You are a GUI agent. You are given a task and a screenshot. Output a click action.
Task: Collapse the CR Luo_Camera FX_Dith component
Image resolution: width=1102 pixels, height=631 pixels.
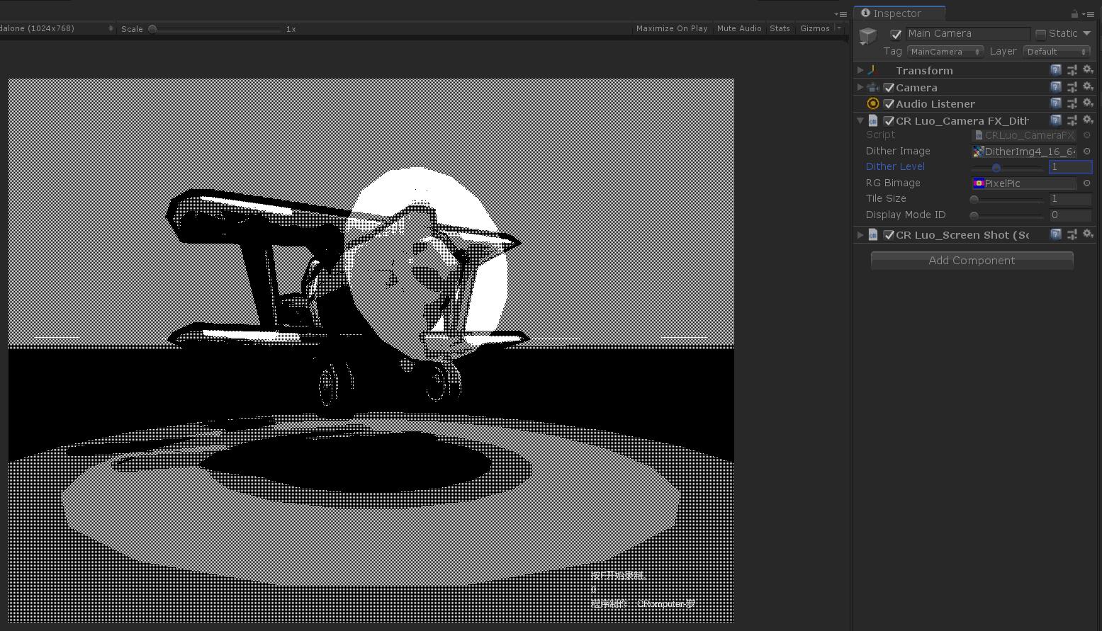(859, 120)
